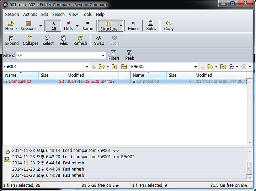Open the Rules dialog
This screenshot has width=256, height=191.
coord(151,26)
